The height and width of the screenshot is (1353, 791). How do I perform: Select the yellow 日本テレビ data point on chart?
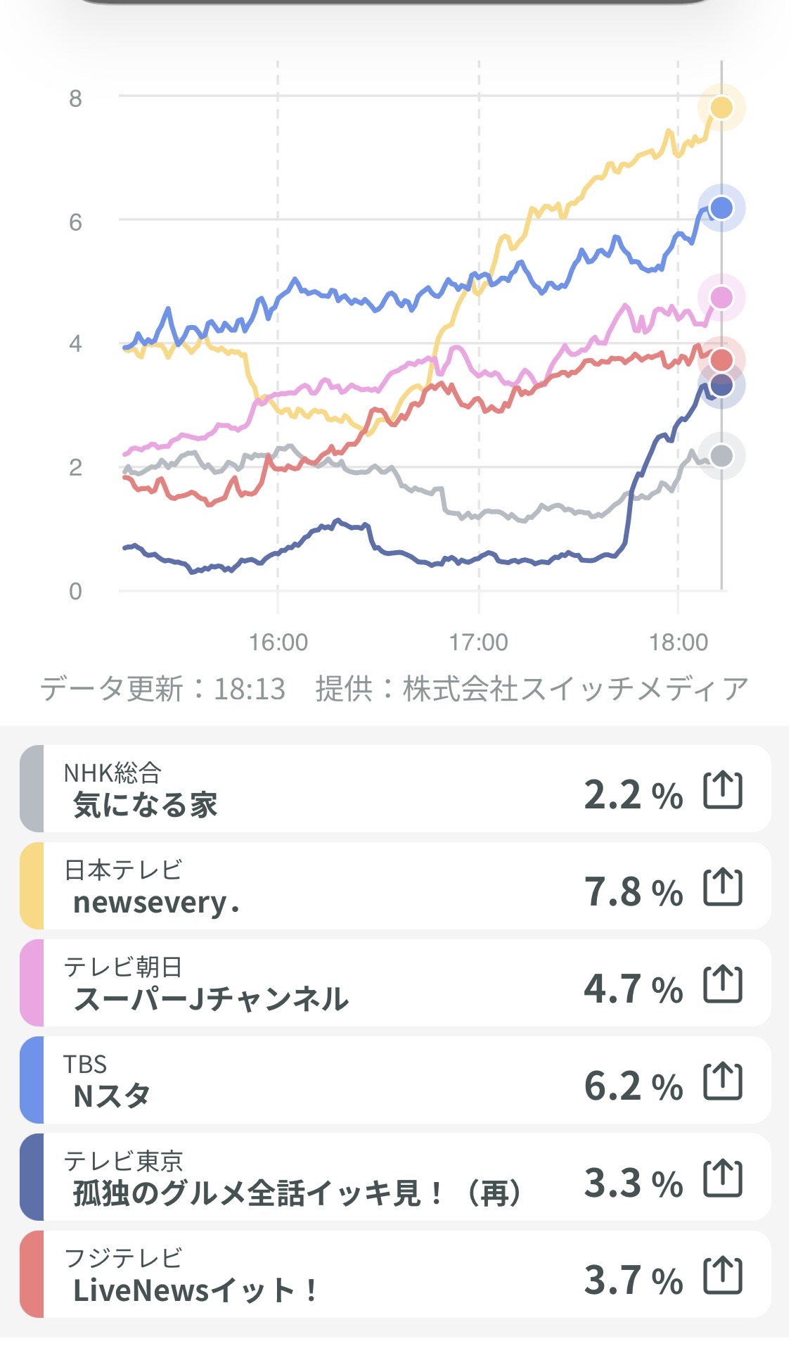[721, 108]
